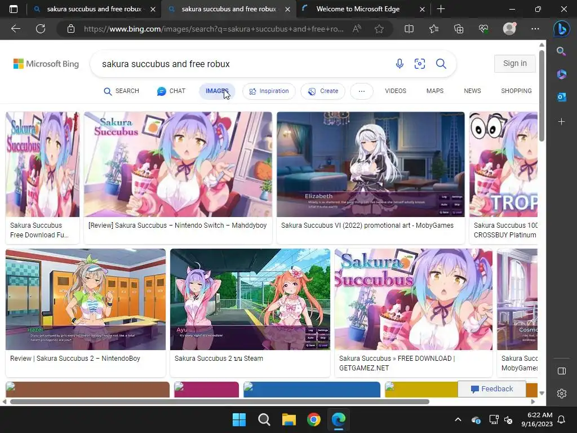
Task: Open Favorites list icon
Action: 434,29
